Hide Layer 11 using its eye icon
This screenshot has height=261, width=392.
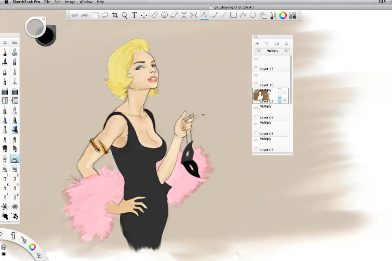(256, 59)
